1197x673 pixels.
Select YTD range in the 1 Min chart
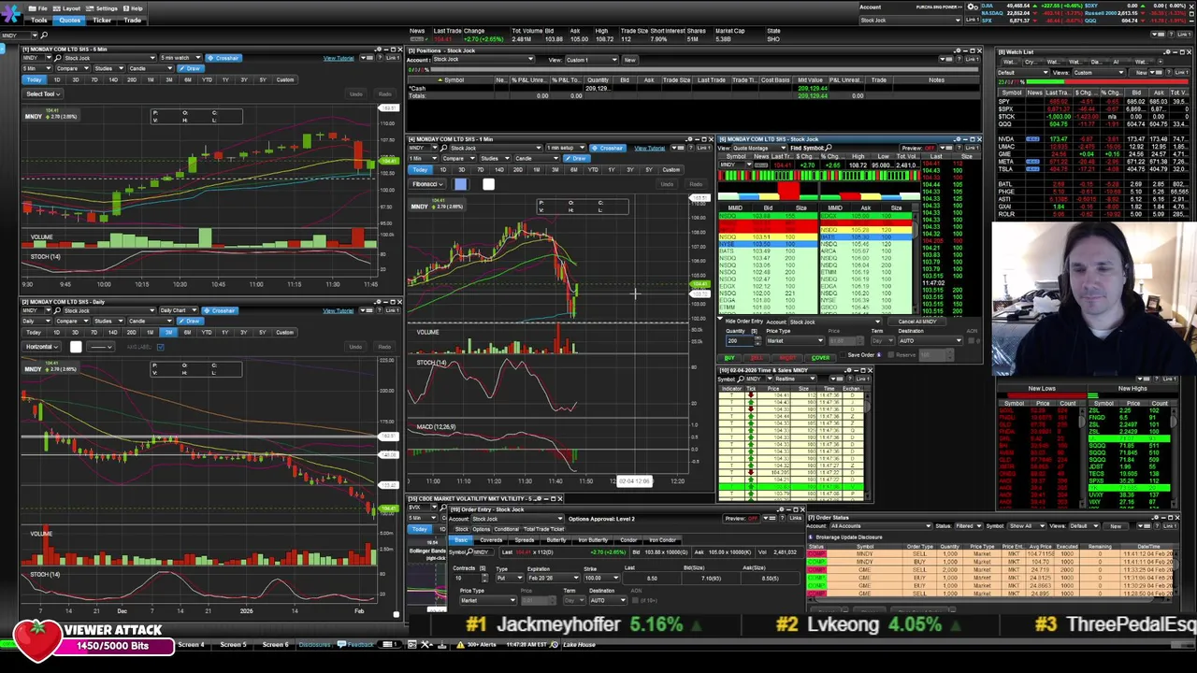pos(593,170)
